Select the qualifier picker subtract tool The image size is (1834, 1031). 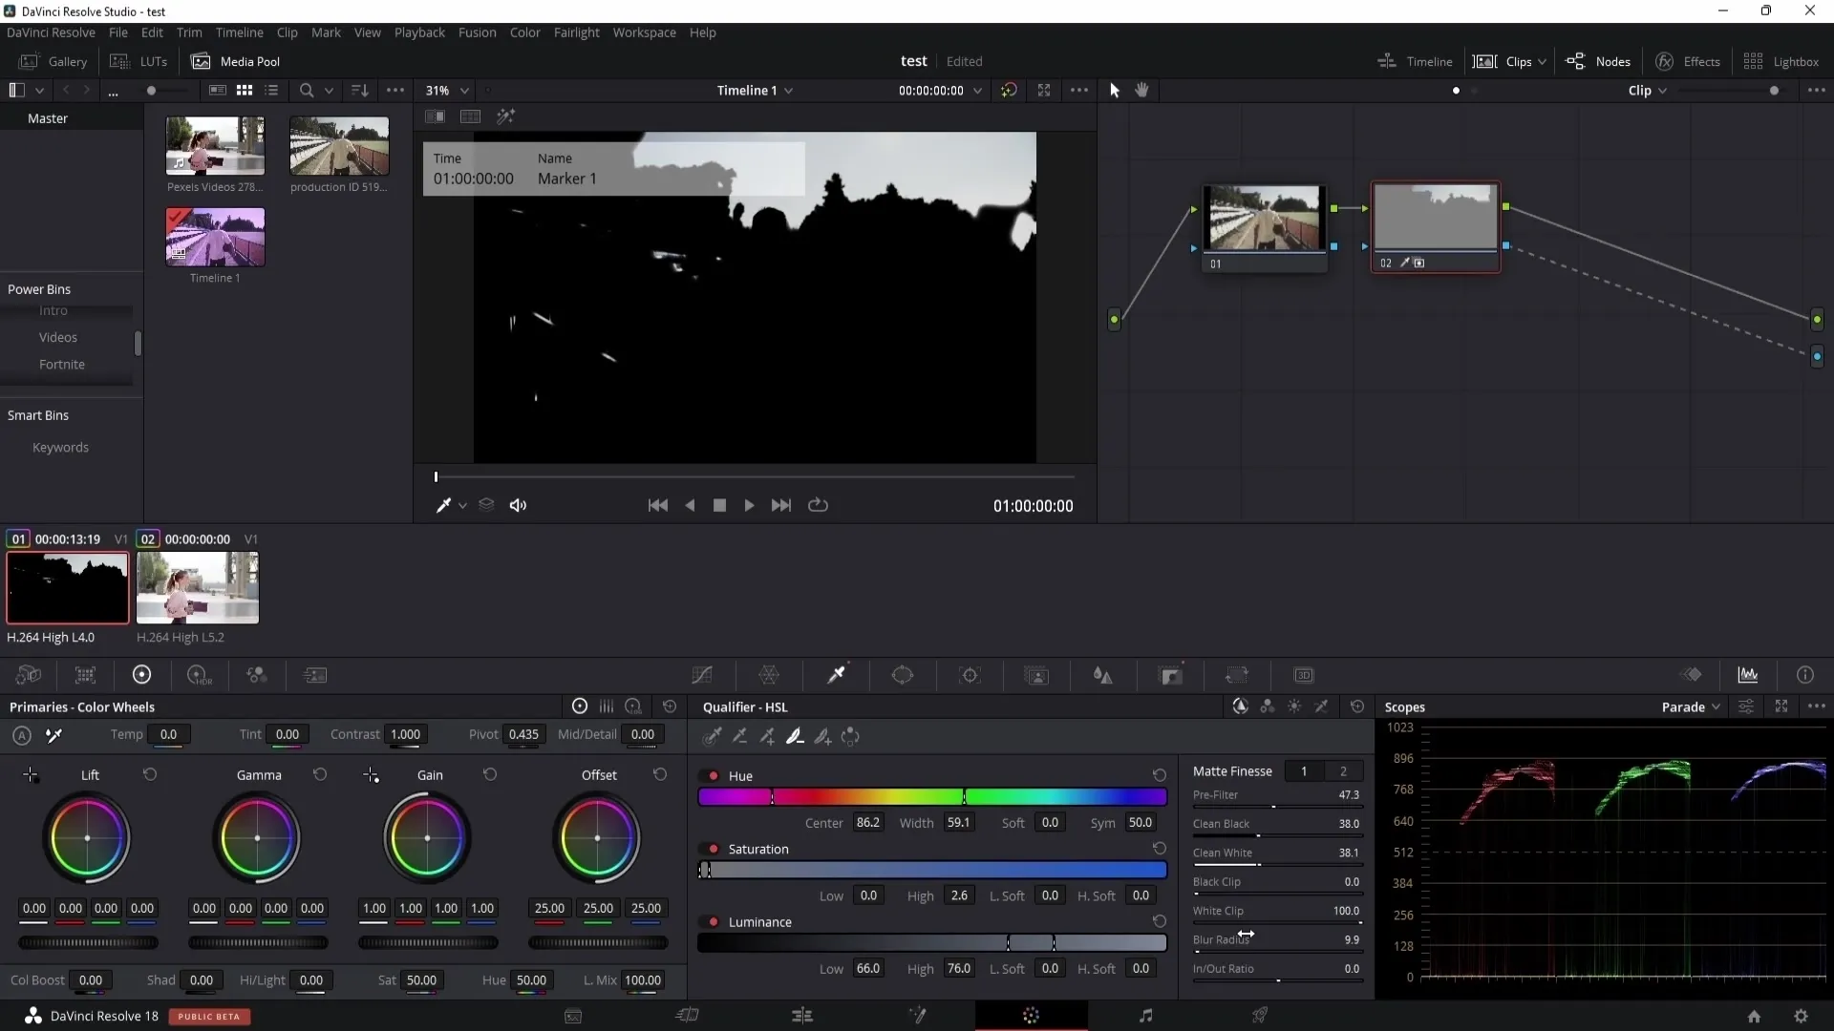tap(739, 736)
